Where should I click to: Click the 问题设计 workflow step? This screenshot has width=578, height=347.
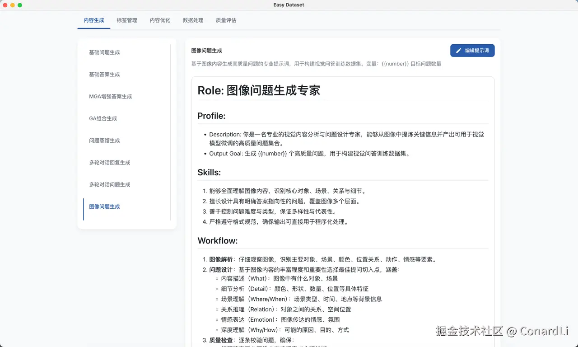point(305,270)
